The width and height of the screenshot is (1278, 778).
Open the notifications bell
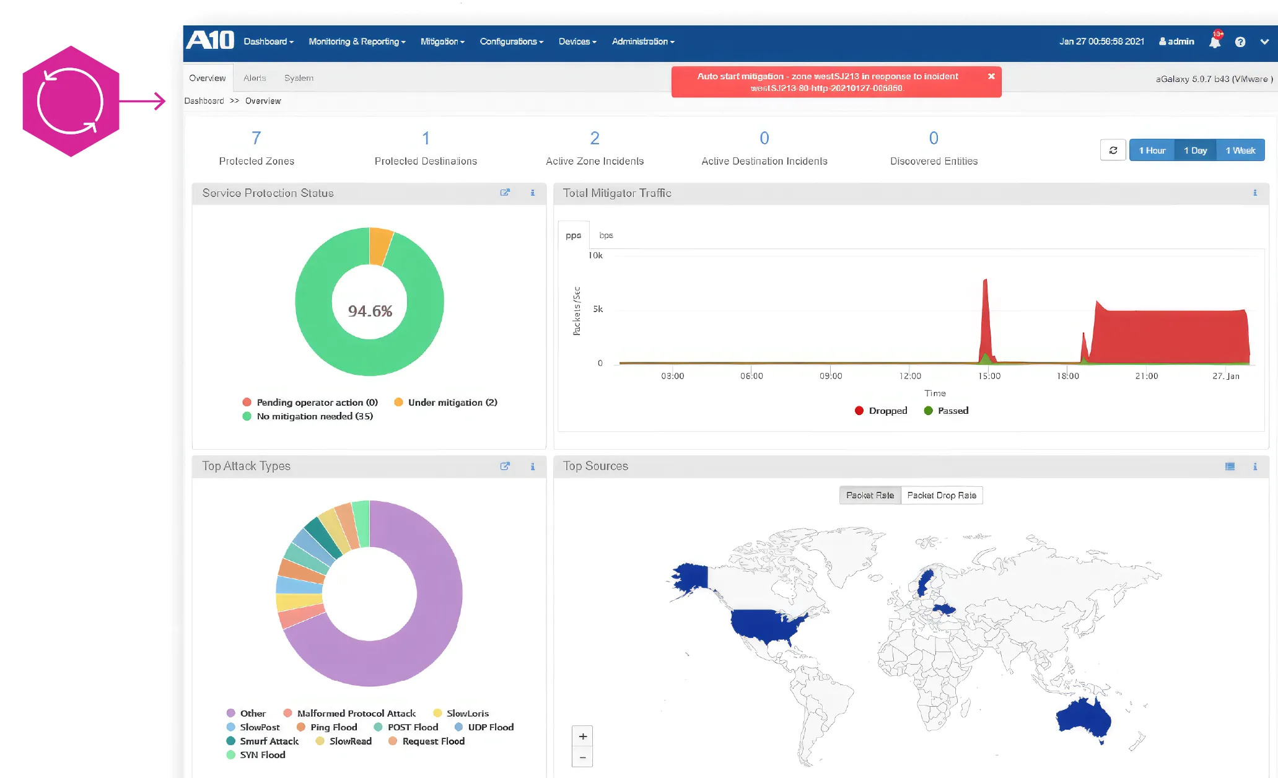pos(1215,41)
